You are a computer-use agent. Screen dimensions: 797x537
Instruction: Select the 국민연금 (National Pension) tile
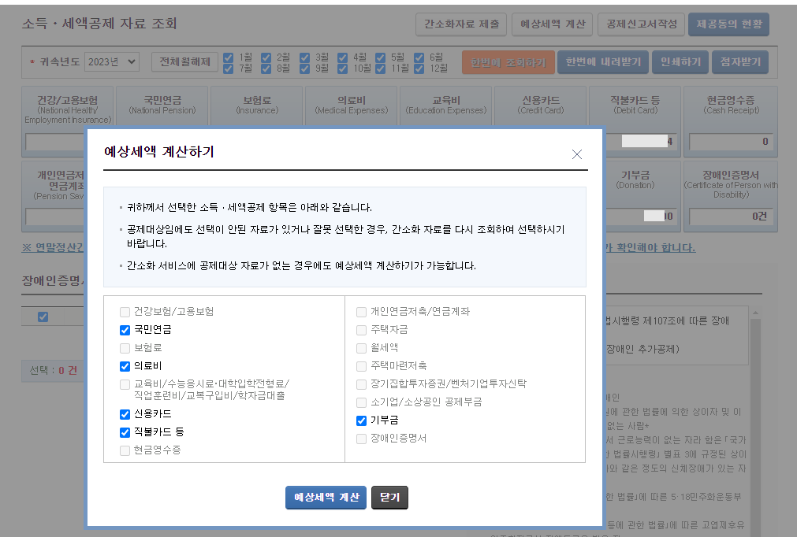point(162,106)
